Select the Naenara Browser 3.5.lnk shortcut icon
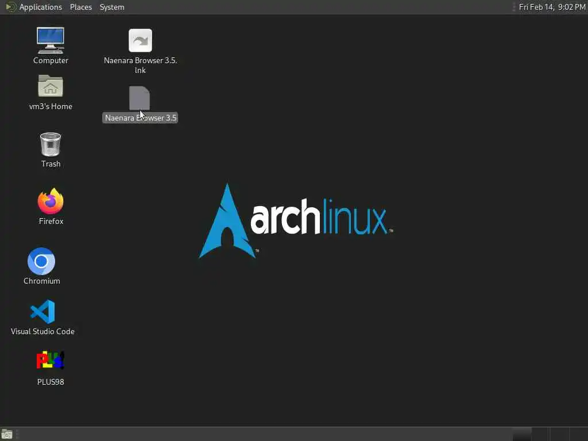 coord(140,41)
